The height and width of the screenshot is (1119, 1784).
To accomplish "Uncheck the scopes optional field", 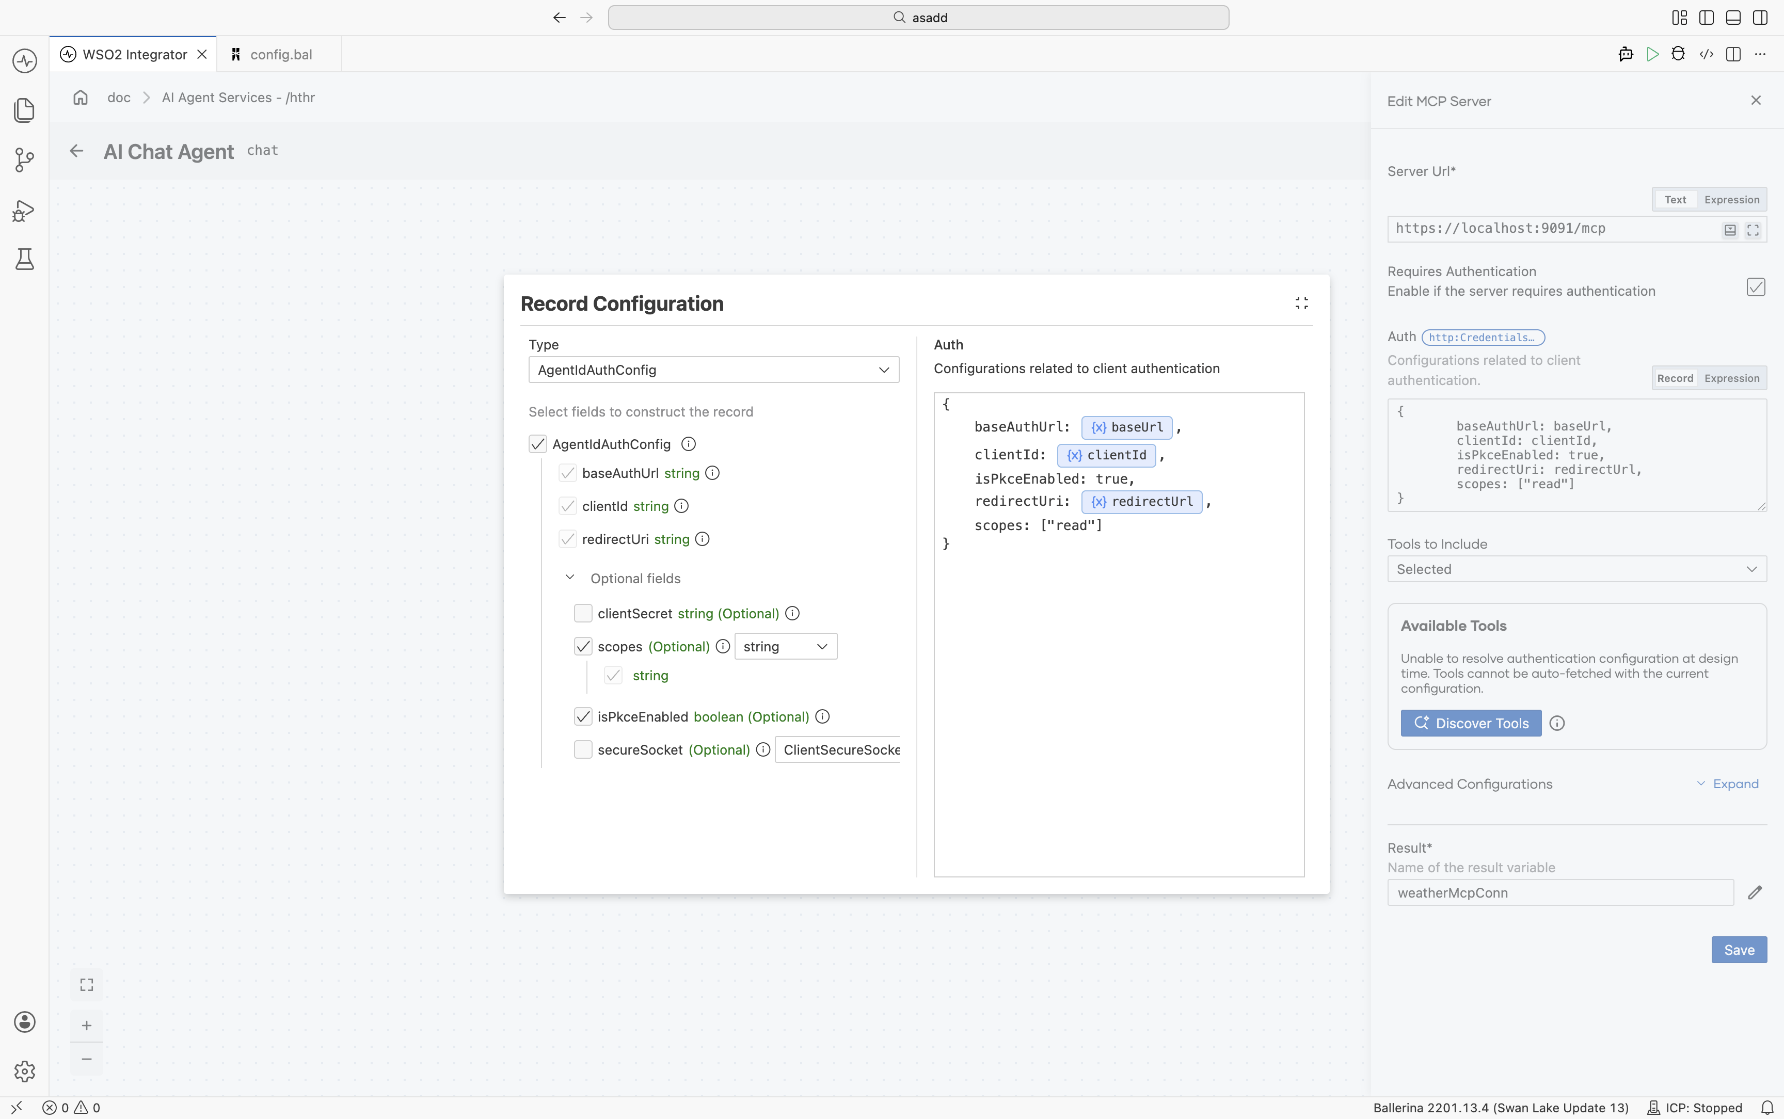I will click(x=583, y=647).
